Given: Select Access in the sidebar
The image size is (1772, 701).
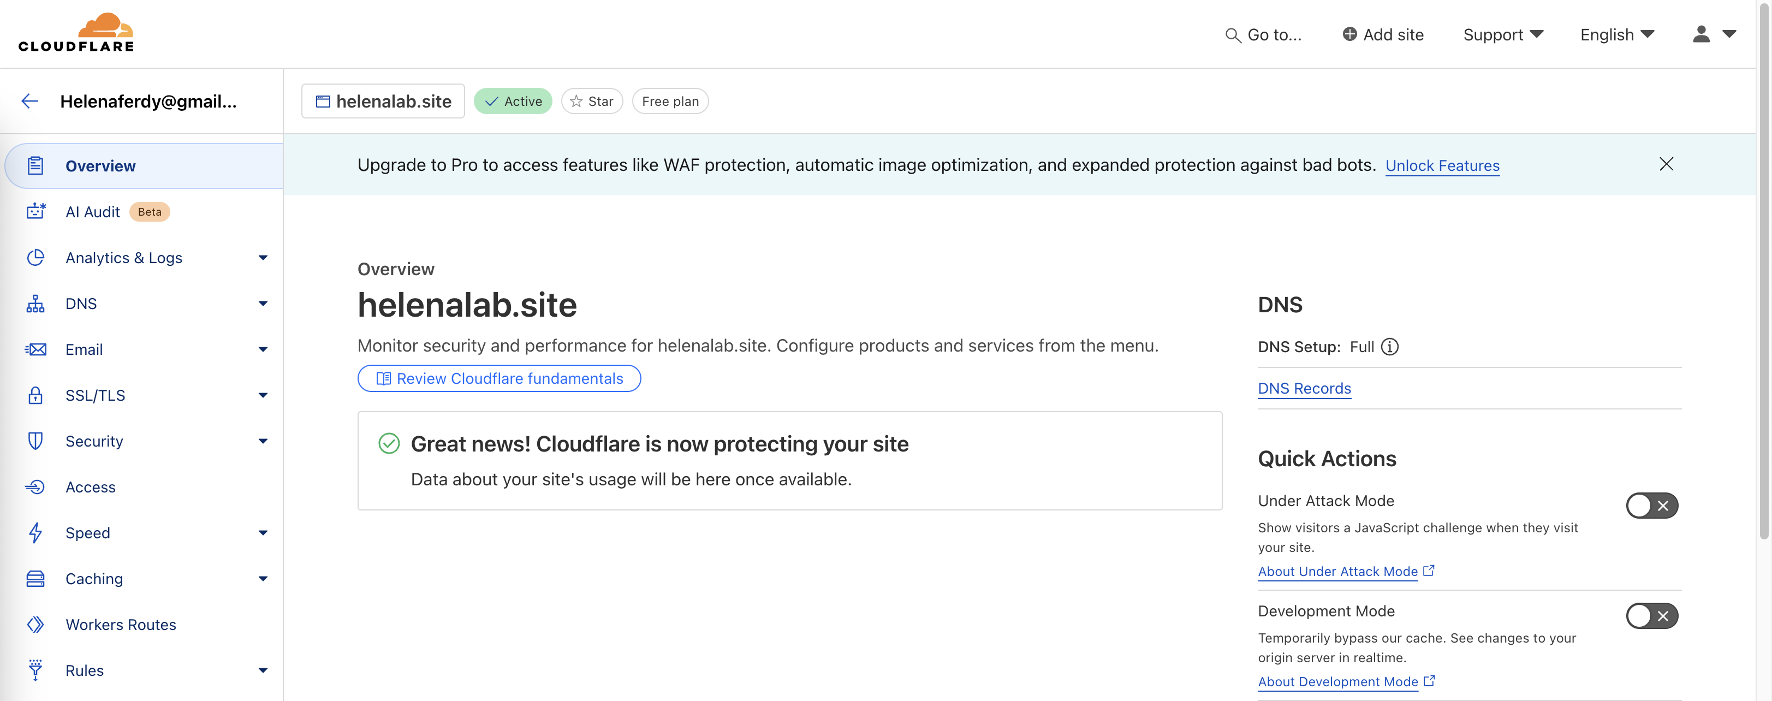Looking at the screenshot, I should click(x=90, y=487).
